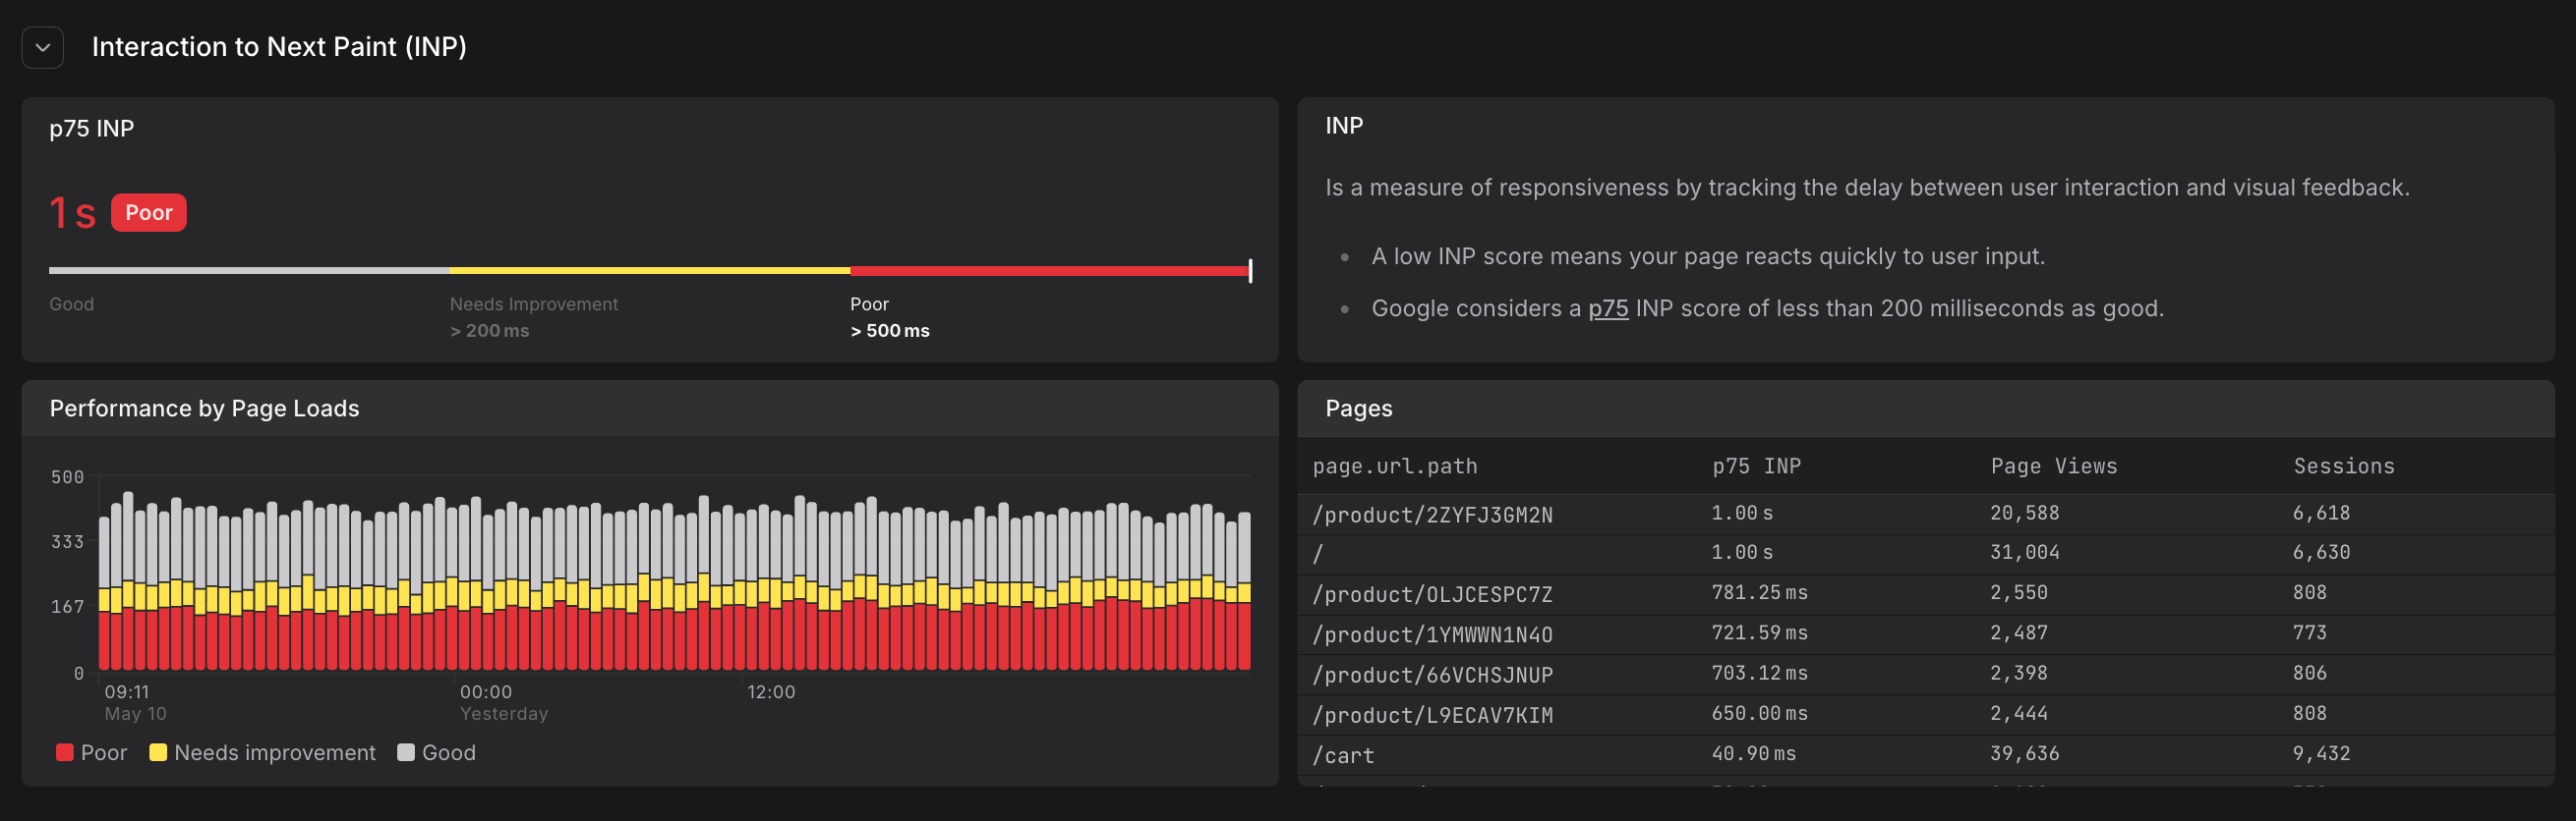Screen dimensions: 2576x821
Task: Click the 31,004 page views cell
Action: [2025, 552]
